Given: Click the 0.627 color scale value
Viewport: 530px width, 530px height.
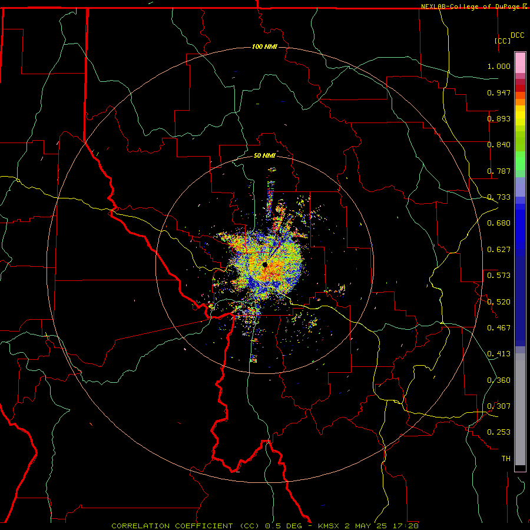Looking at the screenshot, I should tap(499, 250).
